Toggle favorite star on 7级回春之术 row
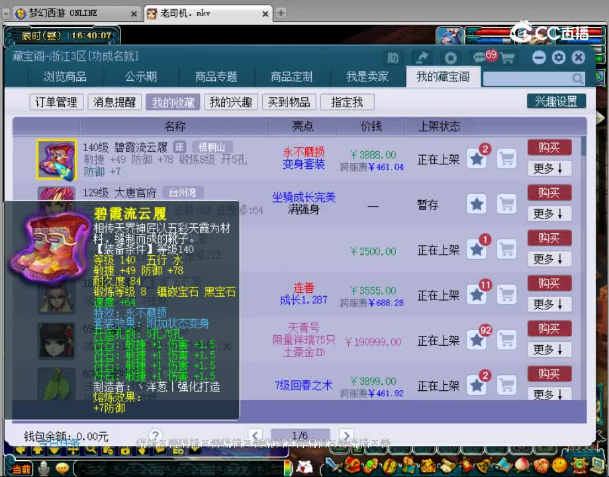Image resolution: width=609 pixels, height=477 pixels. pyautogui.click(x=477, y=386)
